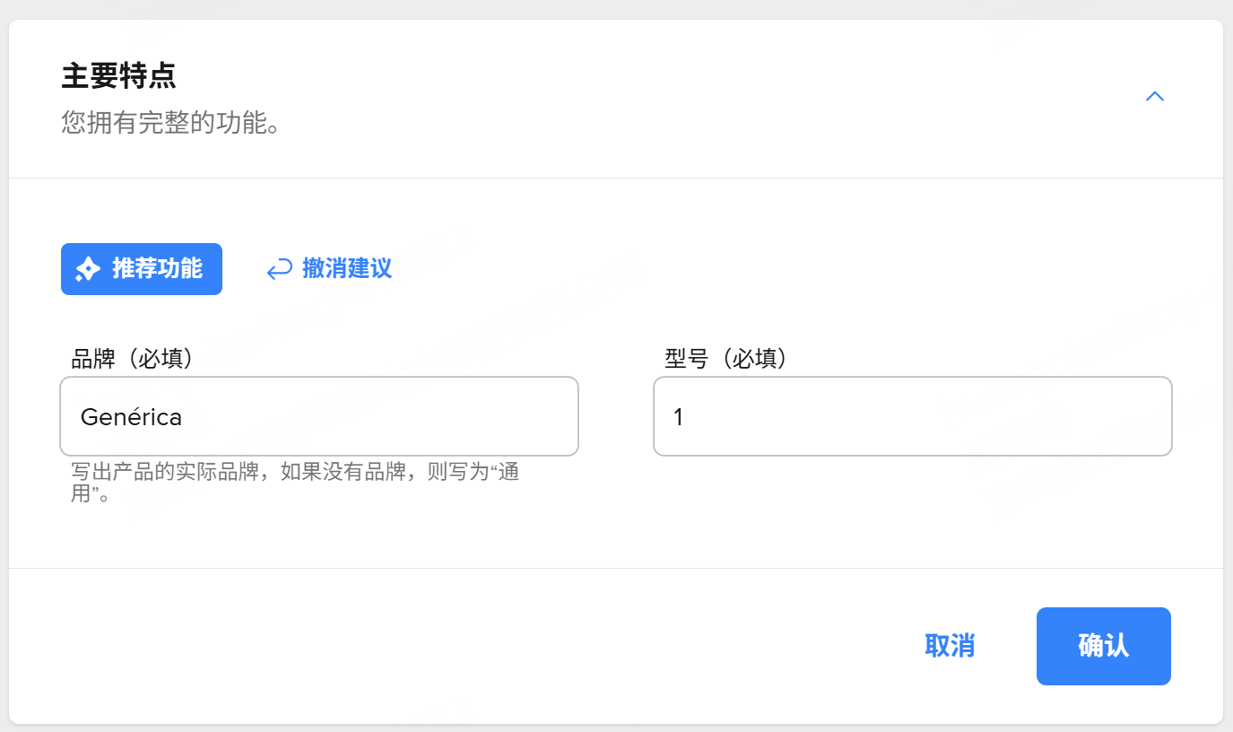
Task: Focus the 型号 input field
Action: 912,416
